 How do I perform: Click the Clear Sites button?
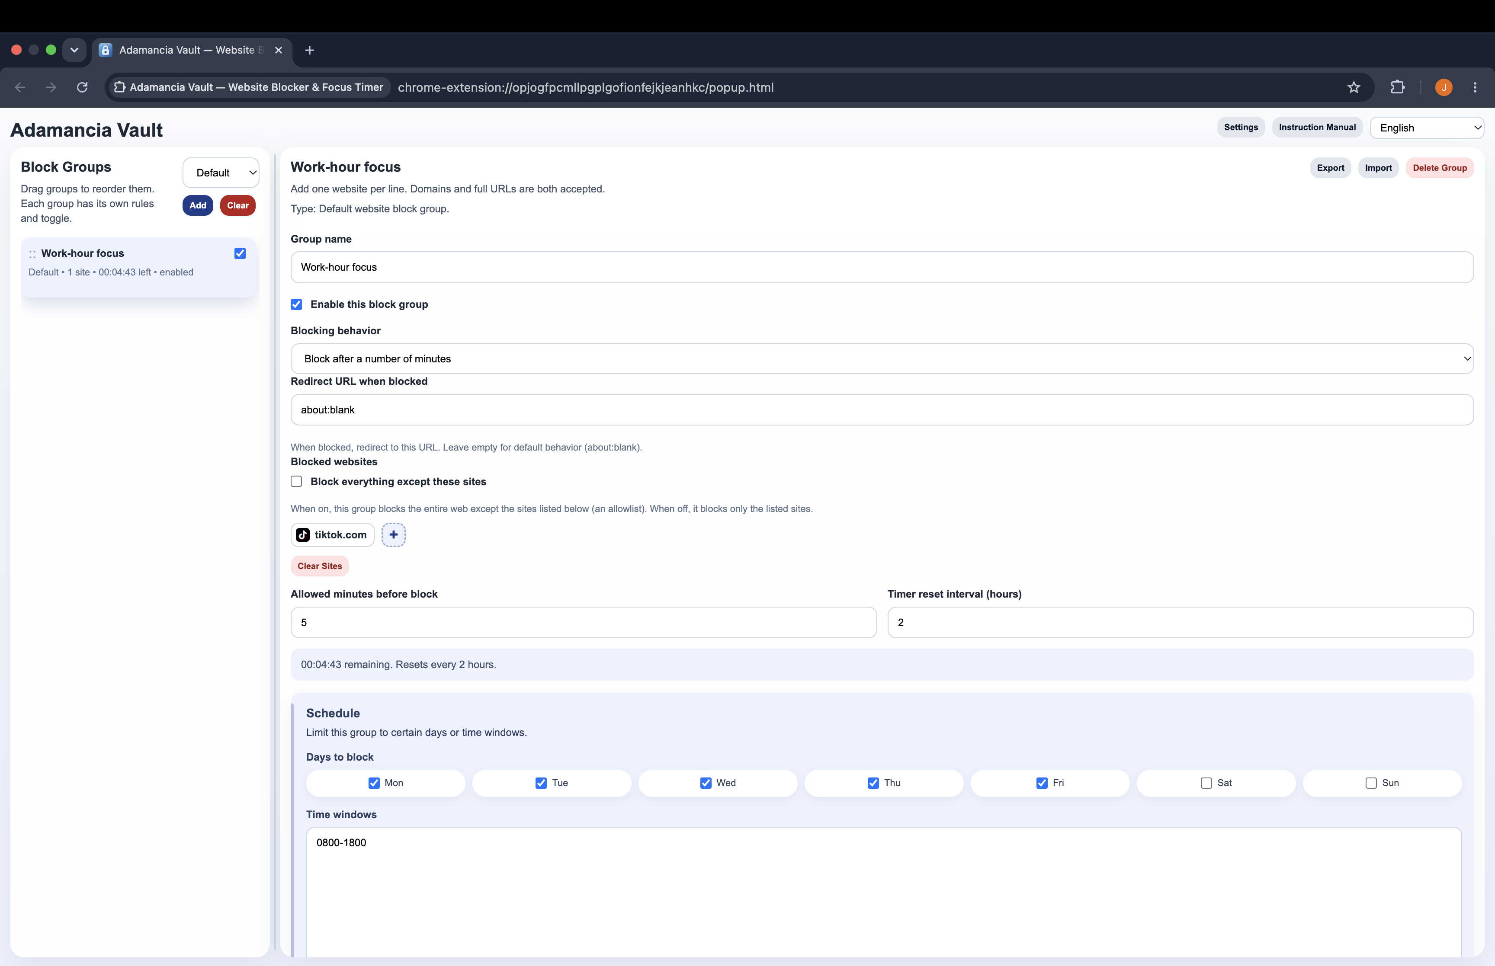[320, 566]
